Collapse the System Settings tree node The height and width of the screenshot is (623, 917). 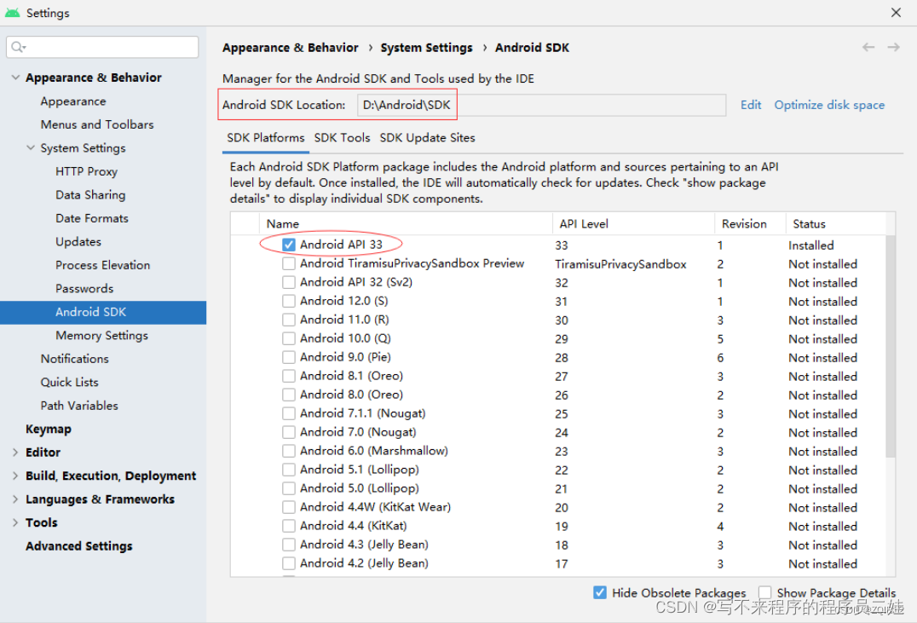coord(31,147)
